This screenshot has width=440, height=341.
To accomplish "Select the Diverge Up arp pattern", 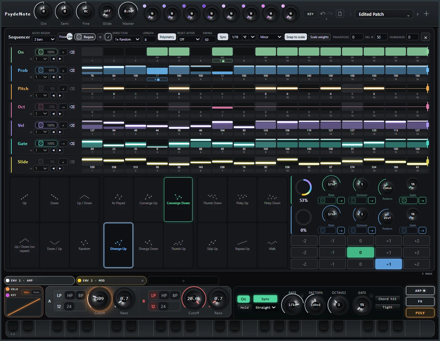I will 118,245.
